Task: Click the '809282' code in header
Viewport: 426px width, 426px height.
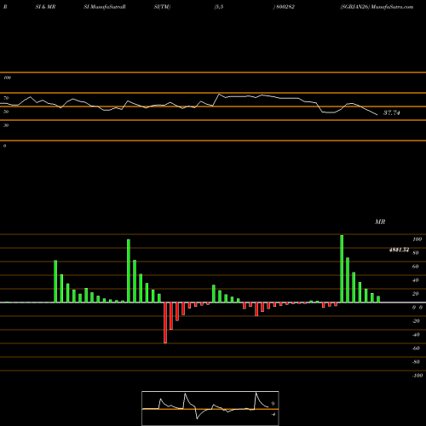Action: tap(285, 7)
